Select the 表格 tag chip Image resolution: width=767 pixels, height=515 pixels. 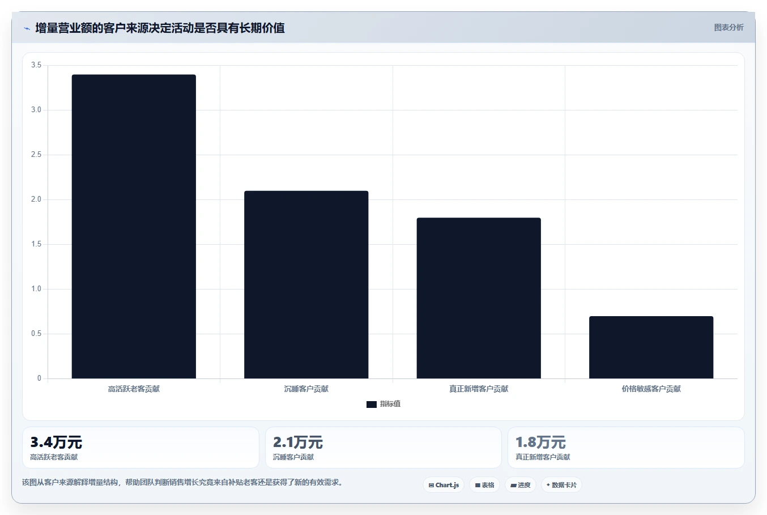[x=484, y=485]
